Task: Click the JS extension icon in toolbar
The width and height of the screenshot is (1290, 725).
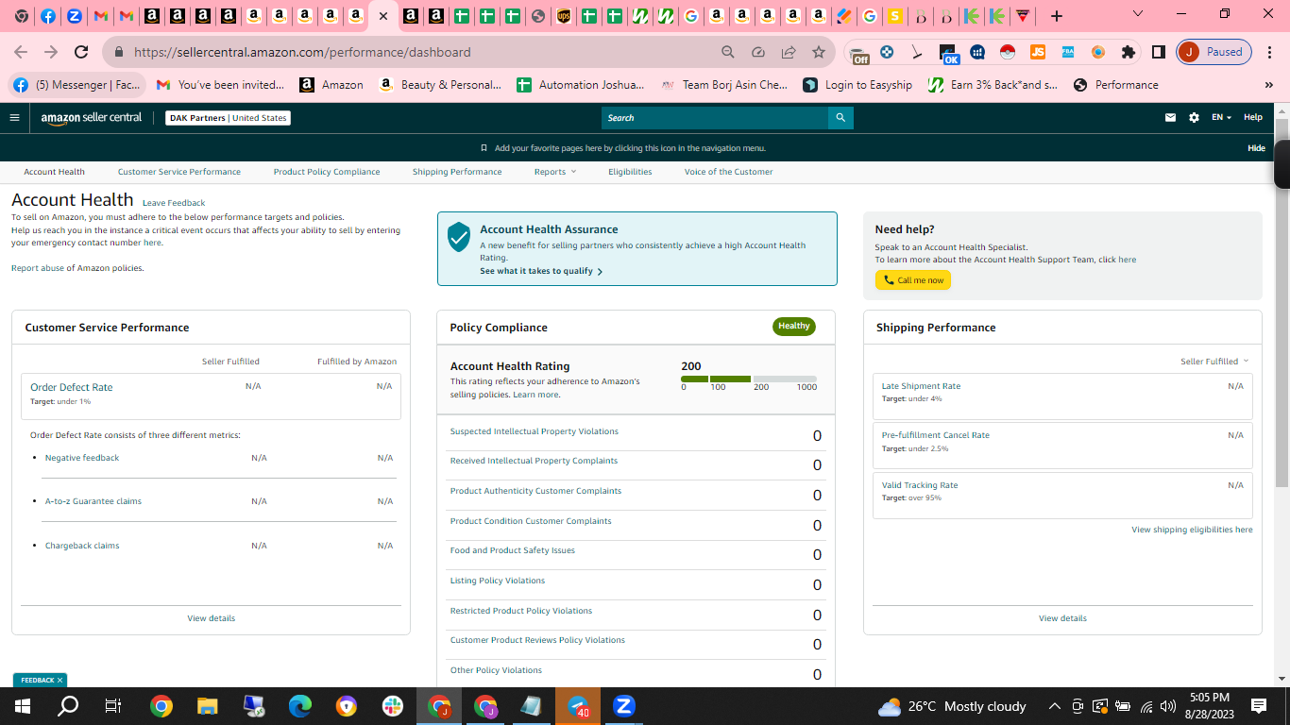Action: 1038,52
